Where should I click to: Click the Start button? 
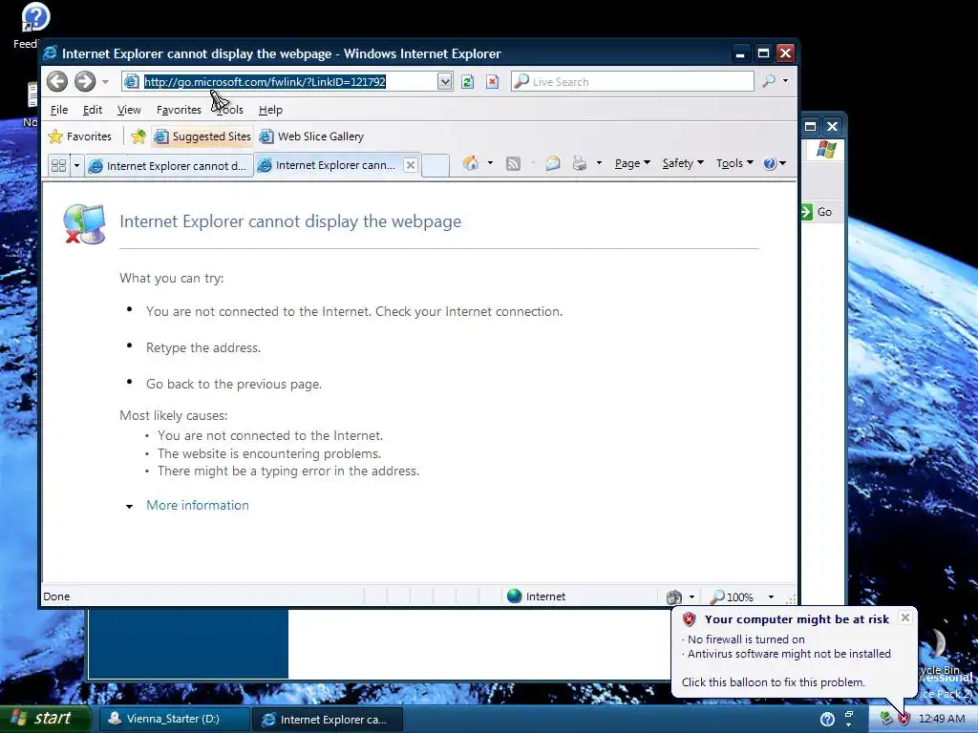click(44, 718)
